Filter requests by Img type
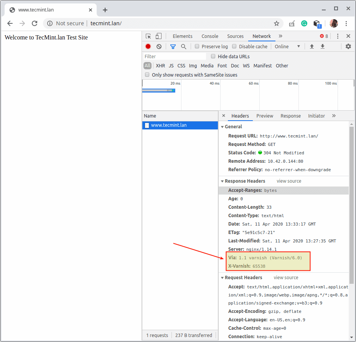Image resolution: width=356 pixels, height=342 pixels. [x=193, y=66]
